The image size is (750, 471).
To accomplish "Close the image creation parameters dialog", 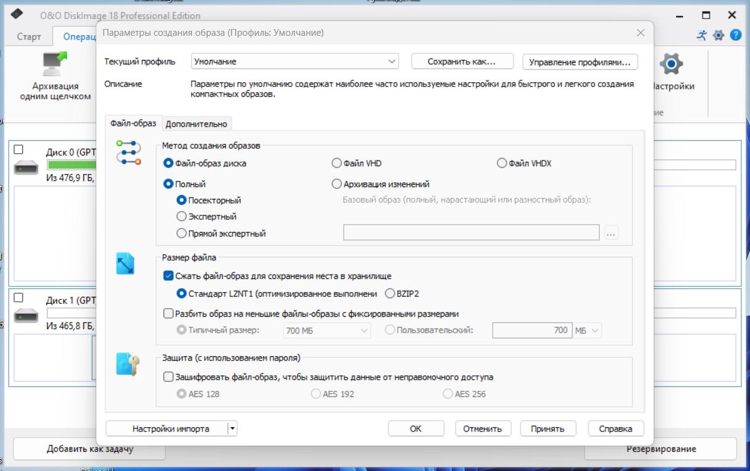I will point(640,33).
